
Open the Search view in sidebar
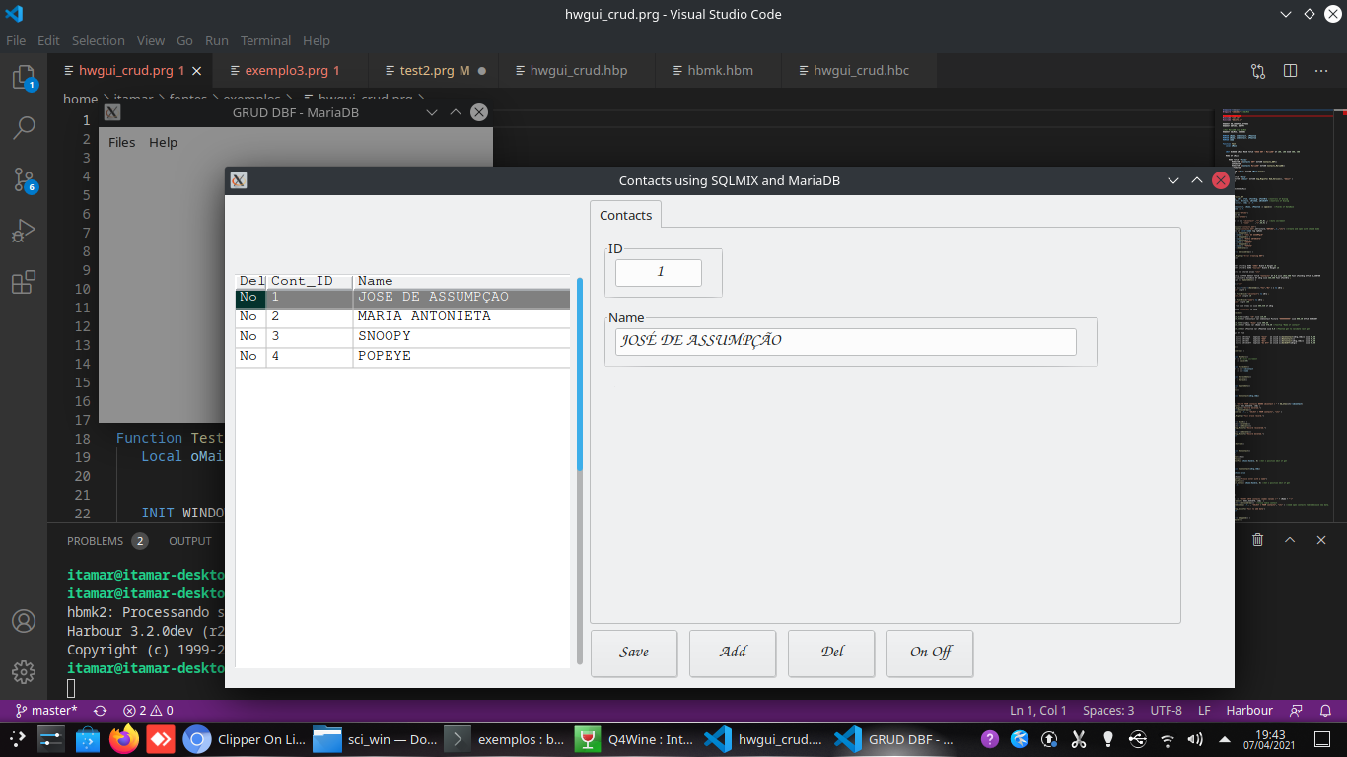pyautogui.click(x=24, y=128)
